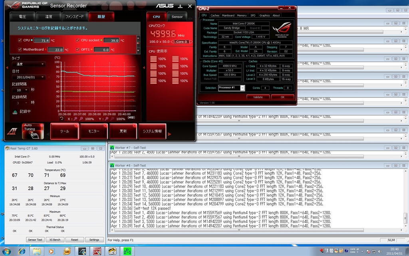Select the Sensor tab in side panel
Viewport: 409px width, 256px height.
(x=177, y=17)
